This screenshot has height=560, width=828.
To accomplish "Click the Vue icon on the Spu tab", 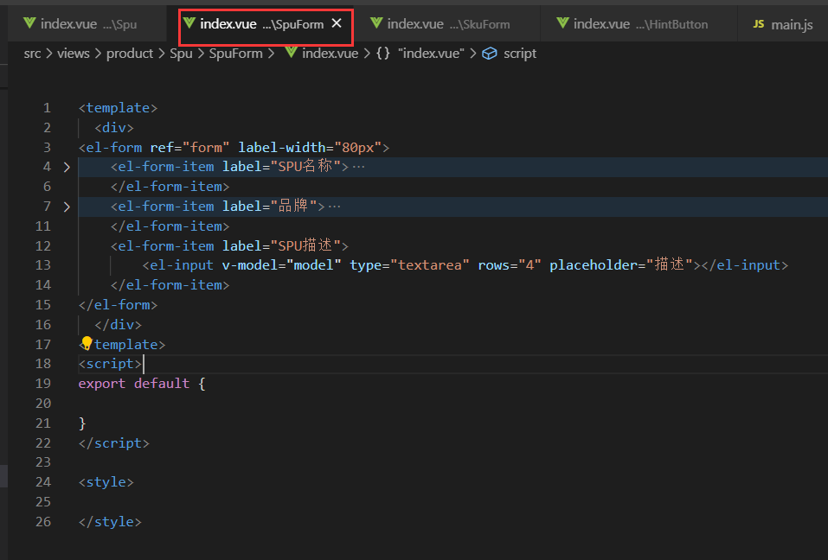I will (x=29, y=23).
